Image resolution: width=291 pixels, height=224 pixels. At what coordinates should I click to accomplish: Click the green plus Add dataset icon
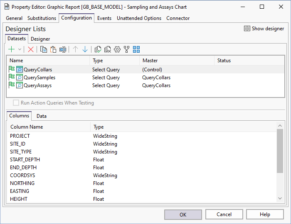(12, 49)
